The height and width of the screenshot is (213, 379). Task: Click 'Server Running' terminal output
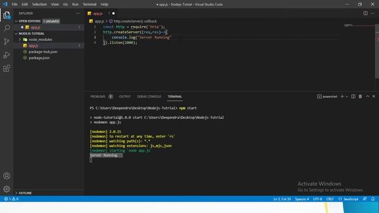[104, 155]
